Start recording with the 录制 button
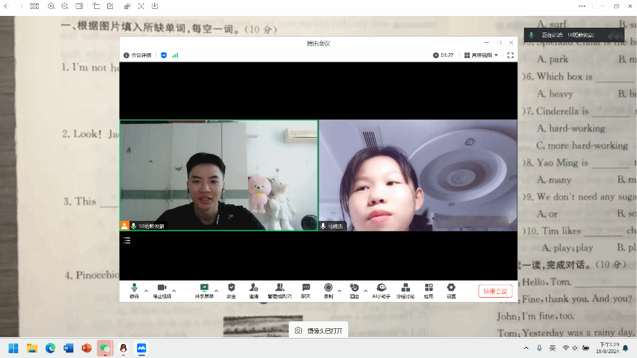 pyautogui.click(x=328, y=290)
